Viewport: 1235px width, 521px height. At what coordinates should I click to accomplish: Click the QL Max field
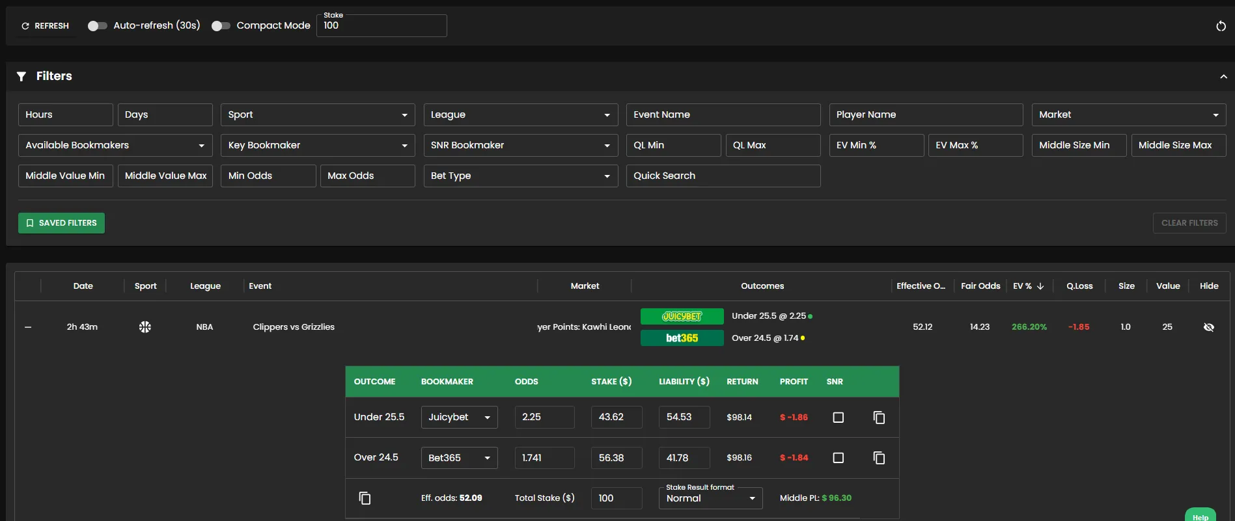[773, 145]
